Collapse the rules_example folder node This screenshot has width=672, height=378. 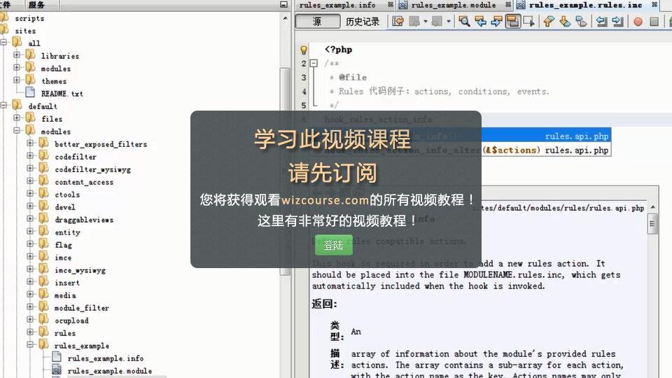[x=30, y=344]
